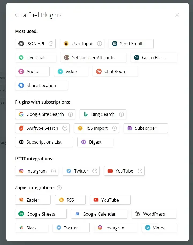Open help for RSS Import plugin
The image size is (193, 245).
pos(114,128)
